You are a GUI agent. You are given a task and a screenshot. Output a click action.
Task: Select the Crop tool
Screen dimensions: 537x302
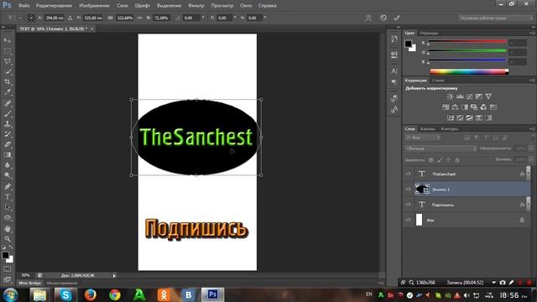coord(8,82)
